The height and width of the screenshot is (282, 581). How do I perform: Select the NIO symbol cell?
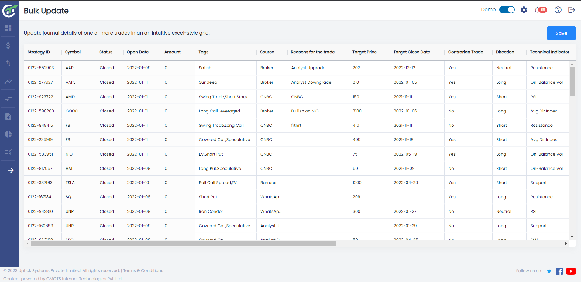pyautogui.click(x=79, y=154)
